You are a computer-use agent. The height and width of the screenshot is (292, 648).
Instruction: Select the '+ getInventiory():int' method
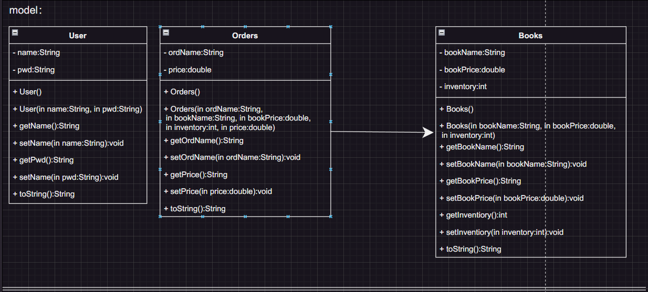(473, 215)
